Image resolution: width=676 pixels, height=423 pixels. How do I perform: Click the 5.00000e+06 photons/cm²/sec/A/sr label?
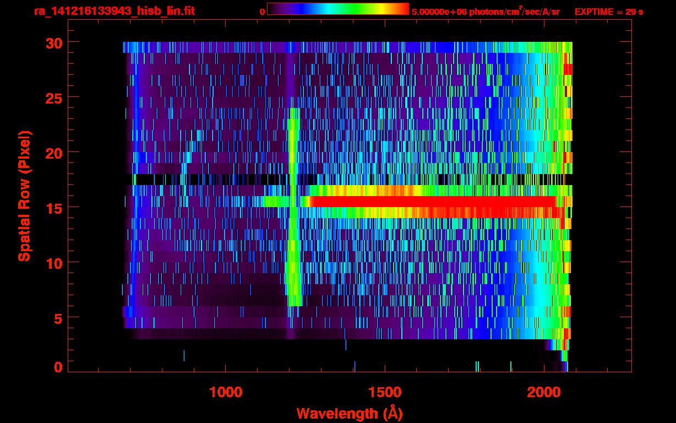click(x=486, y=11)
